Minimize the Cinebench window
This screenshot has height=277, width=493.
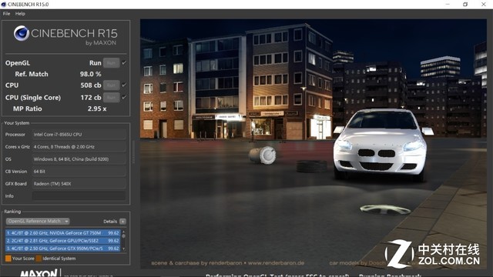pos(448,4)
